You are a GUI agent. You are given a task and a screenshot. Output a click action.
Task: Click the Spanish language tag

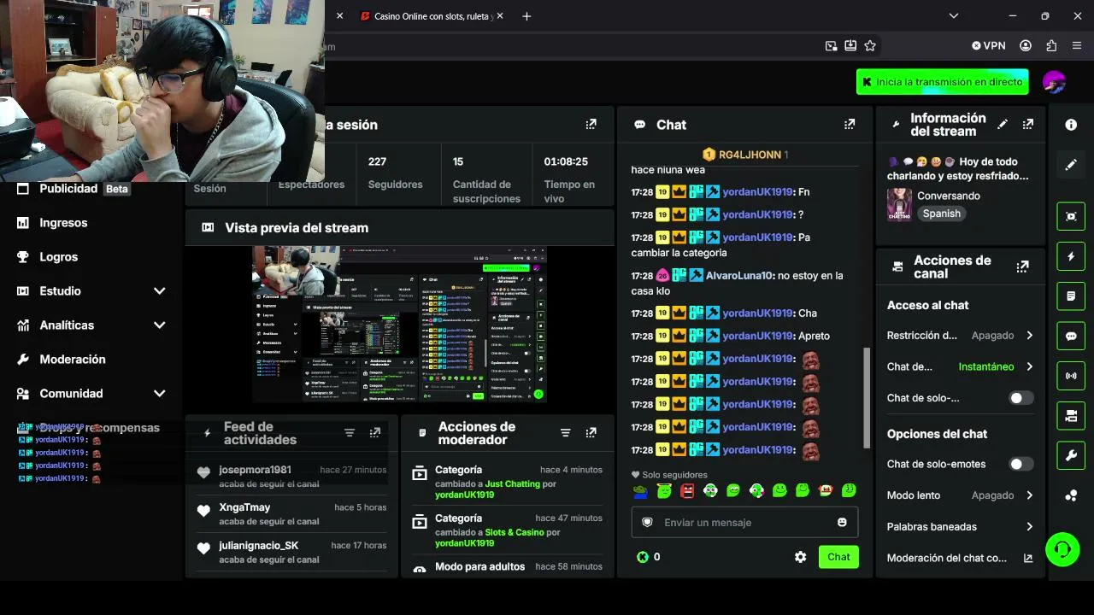942,214
